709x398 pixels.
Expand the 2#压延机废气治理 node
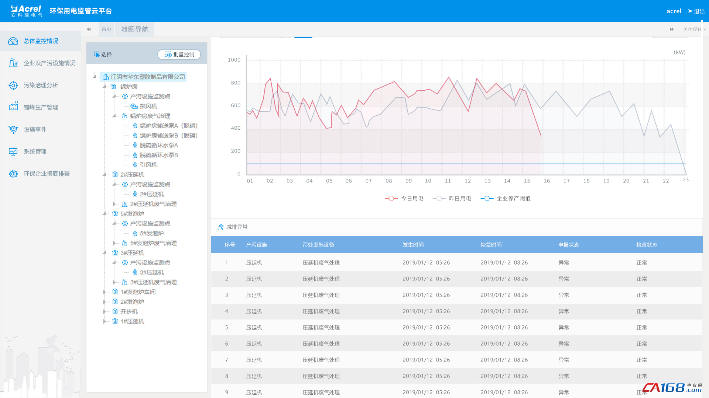pyautogui.click(x=114, y=204)
